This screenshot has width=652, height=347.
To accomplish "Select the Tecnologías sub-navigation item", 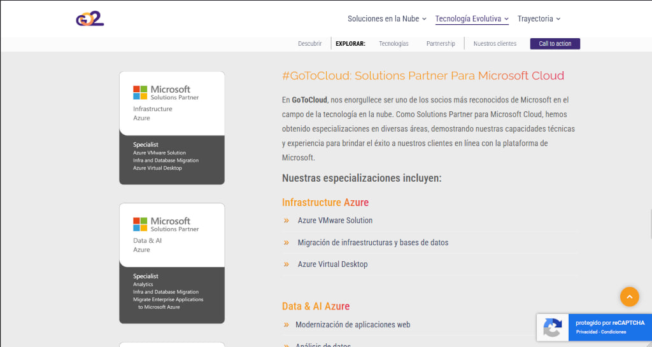I will pyautogui.click(x=393, y=44).
